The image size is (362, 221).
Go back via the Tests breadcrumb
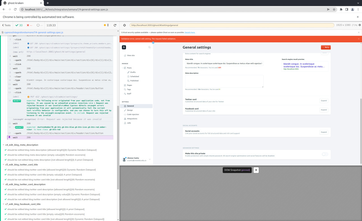(6, 25)
